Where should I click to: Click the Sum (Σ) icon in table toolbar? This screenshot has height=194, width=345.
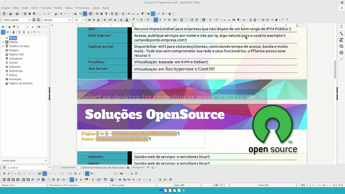[160, 180]
